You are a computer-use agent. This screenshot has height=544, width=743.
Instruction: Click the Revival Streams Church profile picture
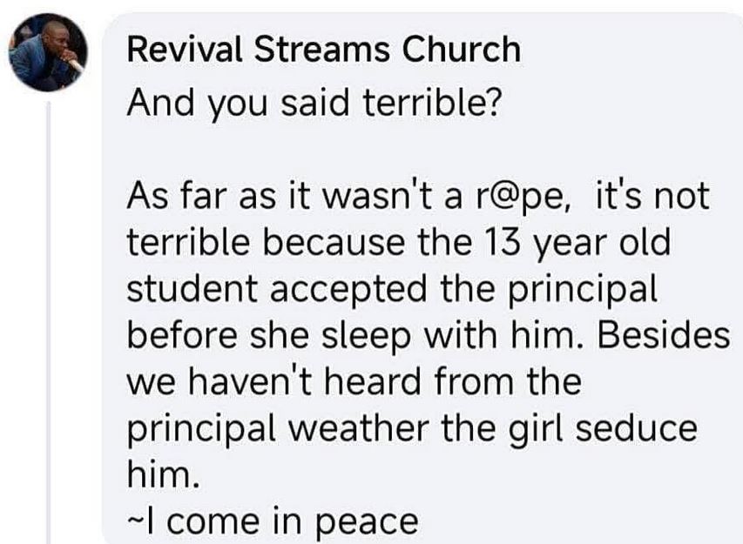coord(49,54)
